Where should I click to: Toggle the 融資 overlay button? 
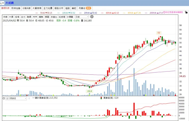point(29,17)
